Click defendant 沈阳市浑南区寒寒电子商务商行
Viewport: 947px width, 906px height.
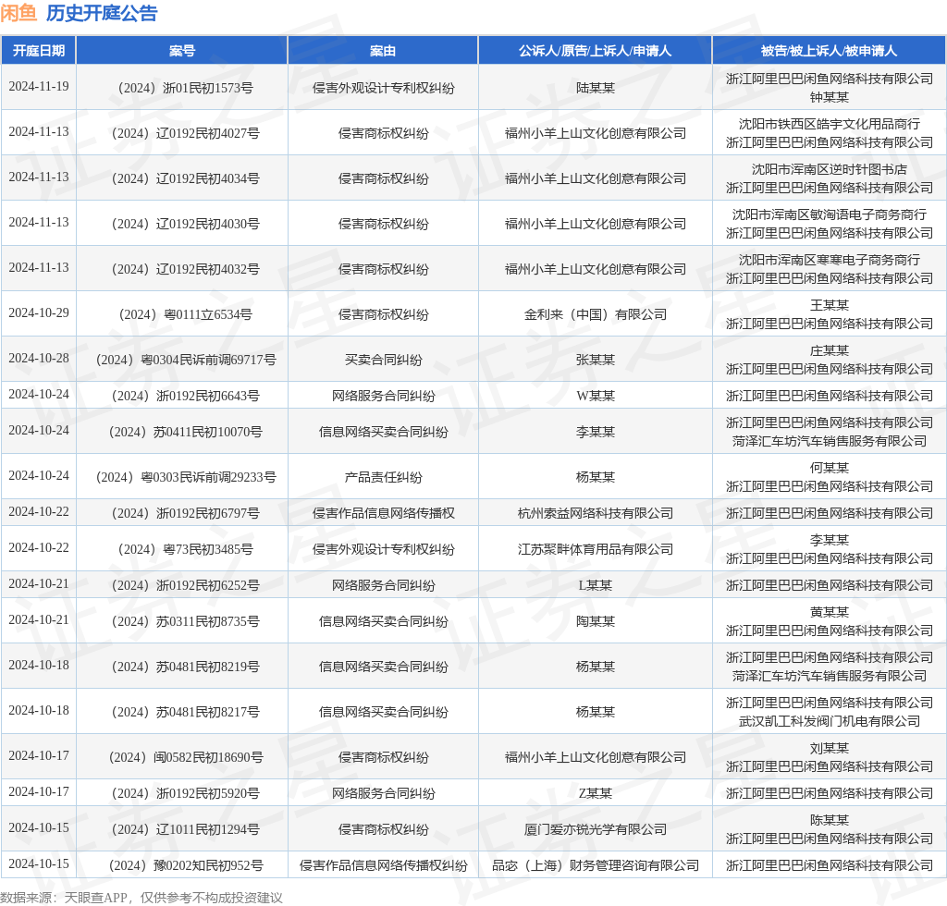[829, 260]
